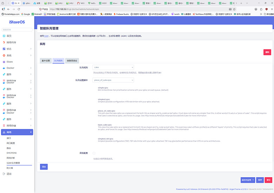Click the 系统 gear icon in sidebar

point(4,56)
